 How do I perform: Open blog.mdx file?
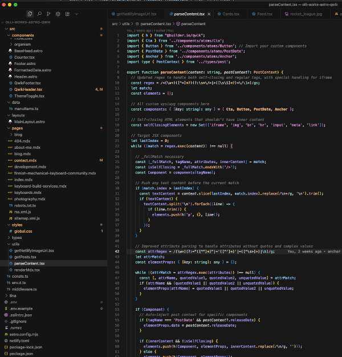coord(22,154)
